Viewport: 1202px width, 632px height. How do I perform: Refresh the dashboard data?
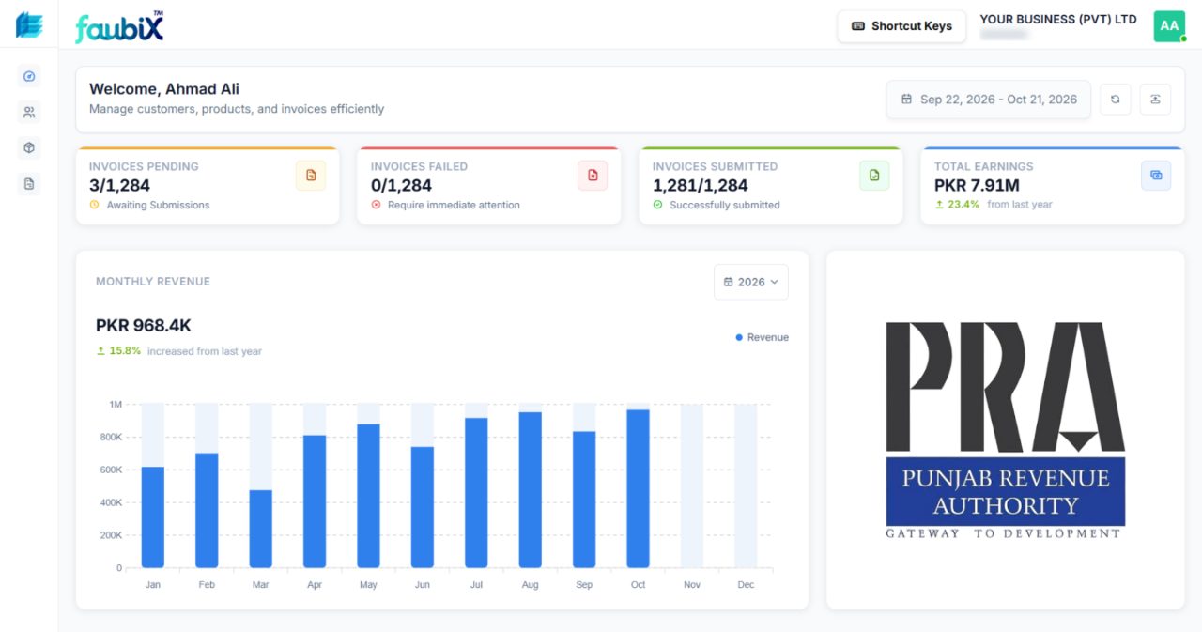point(1115,100)
